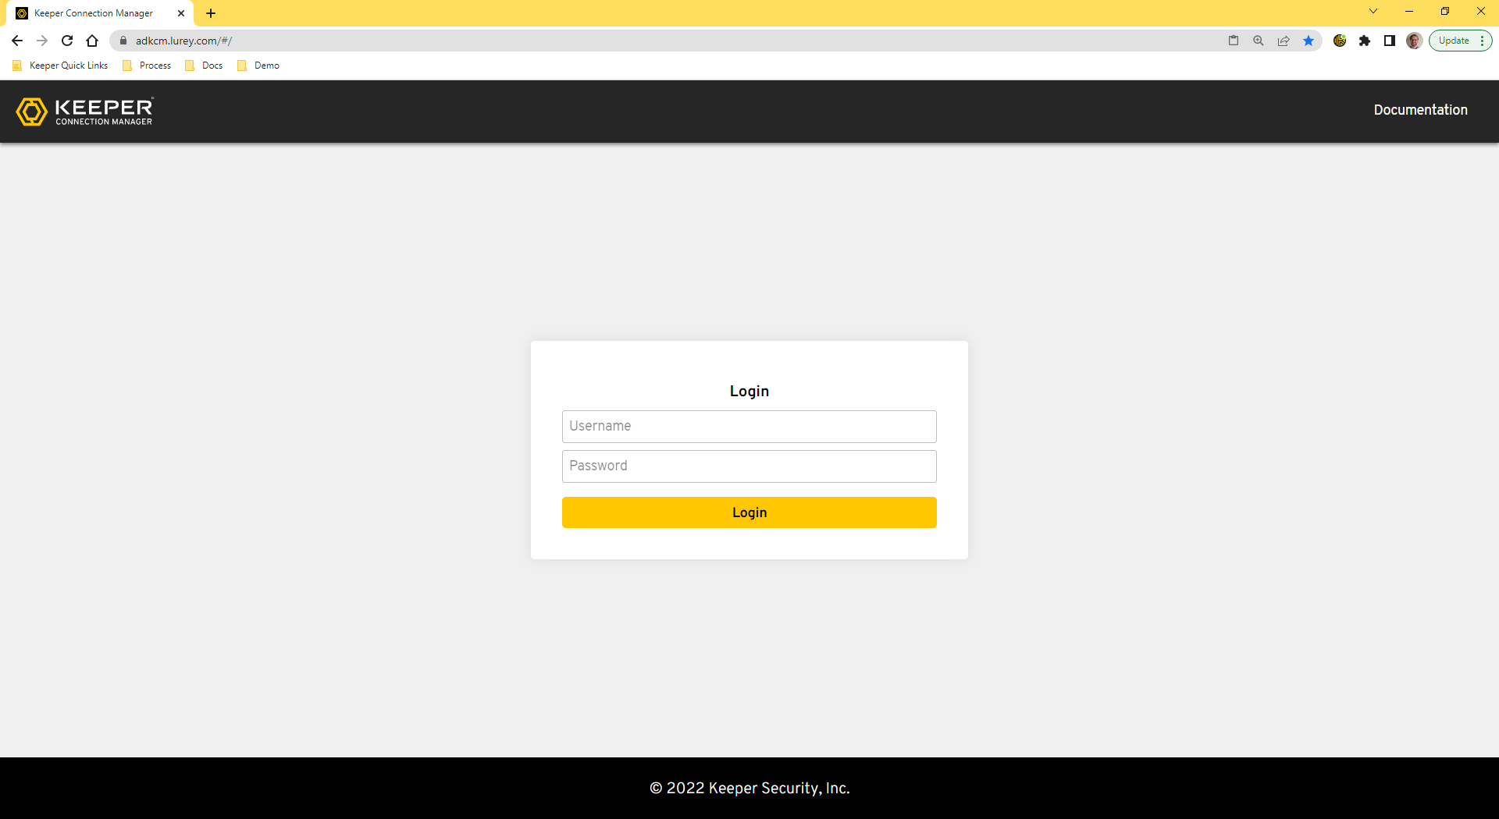Open the browser Extensions puzzle icon
Image resolution: width=1499 pixels, height=819 pixels.
pos(1365,41)
